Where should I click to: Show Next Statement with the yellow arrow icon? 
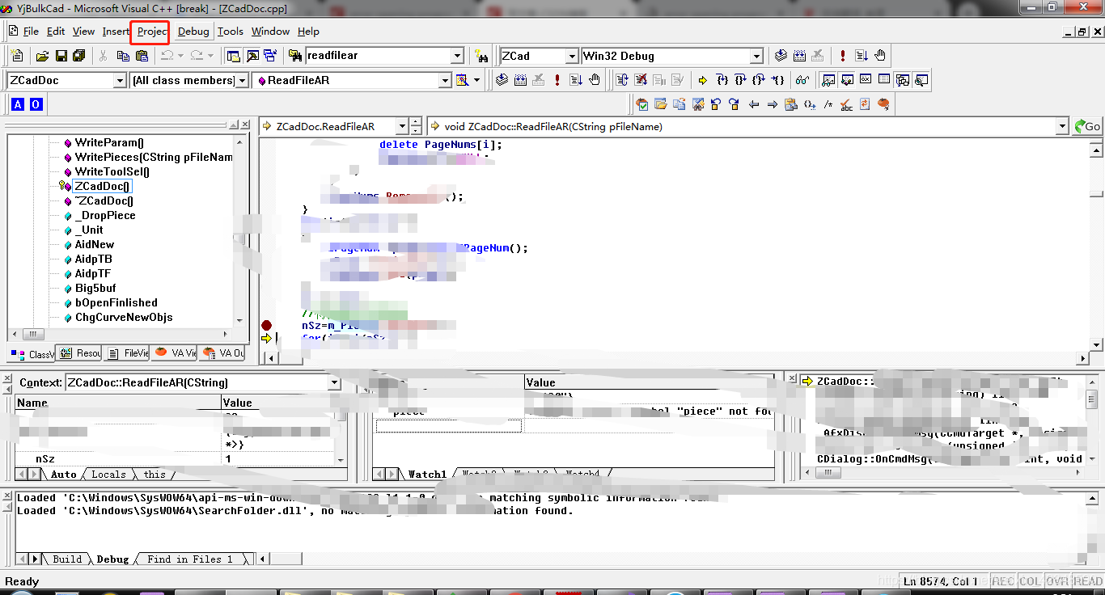tap(702, 80)
